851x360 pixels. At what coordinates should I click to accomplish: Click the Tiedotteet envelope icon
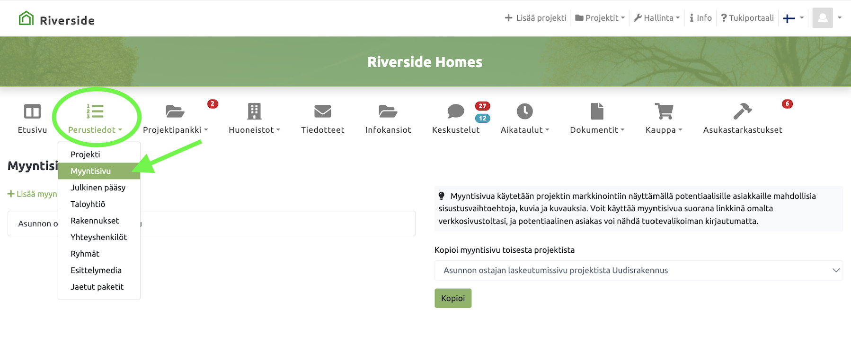tap(322, 112)
